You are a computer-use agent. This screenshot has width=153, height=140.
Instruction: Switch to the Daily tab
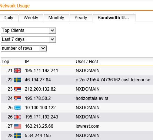click(x=9, y=18)
